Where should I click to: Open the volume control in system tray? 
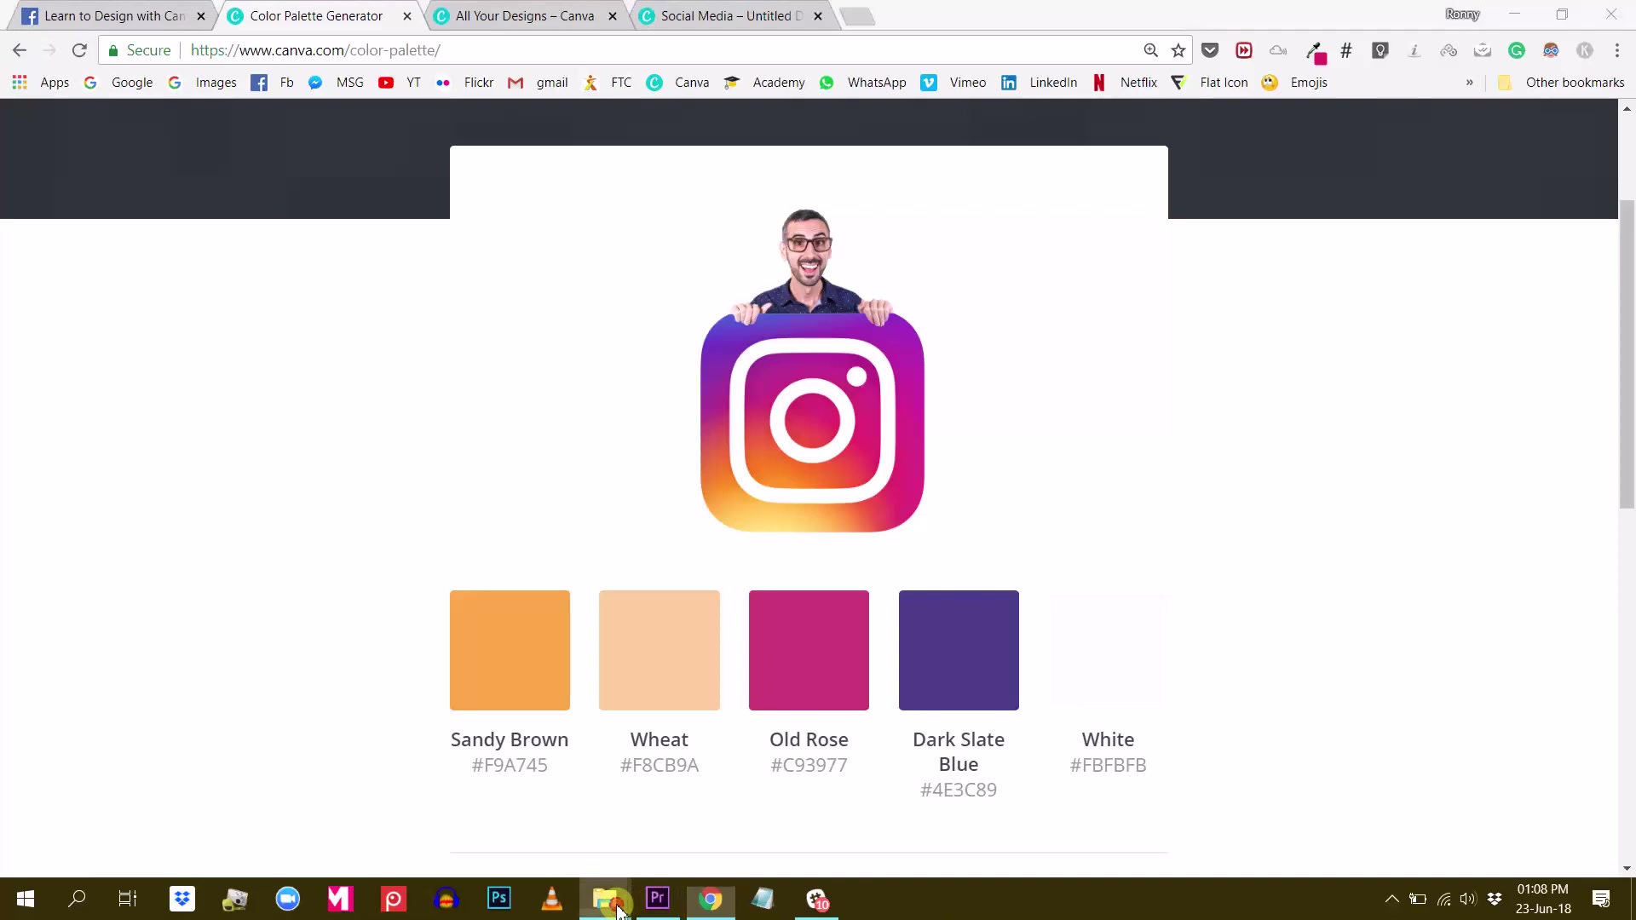pos(1467,899)
